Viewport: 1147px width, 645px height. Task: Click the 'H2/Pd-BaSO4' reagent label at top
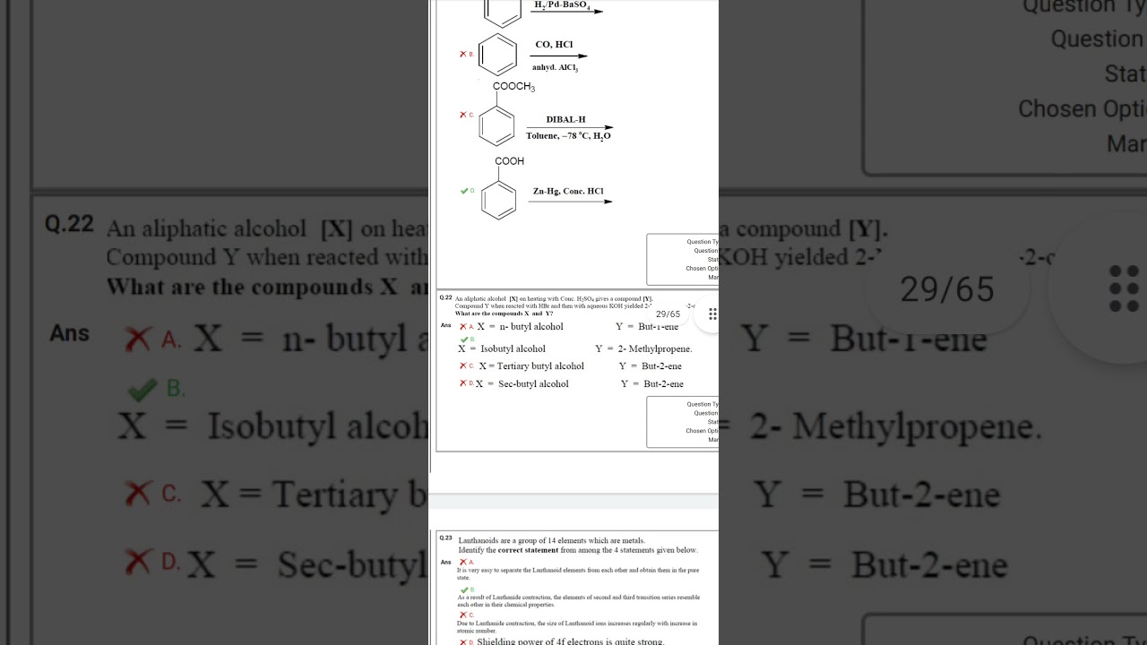coord(562,5)
